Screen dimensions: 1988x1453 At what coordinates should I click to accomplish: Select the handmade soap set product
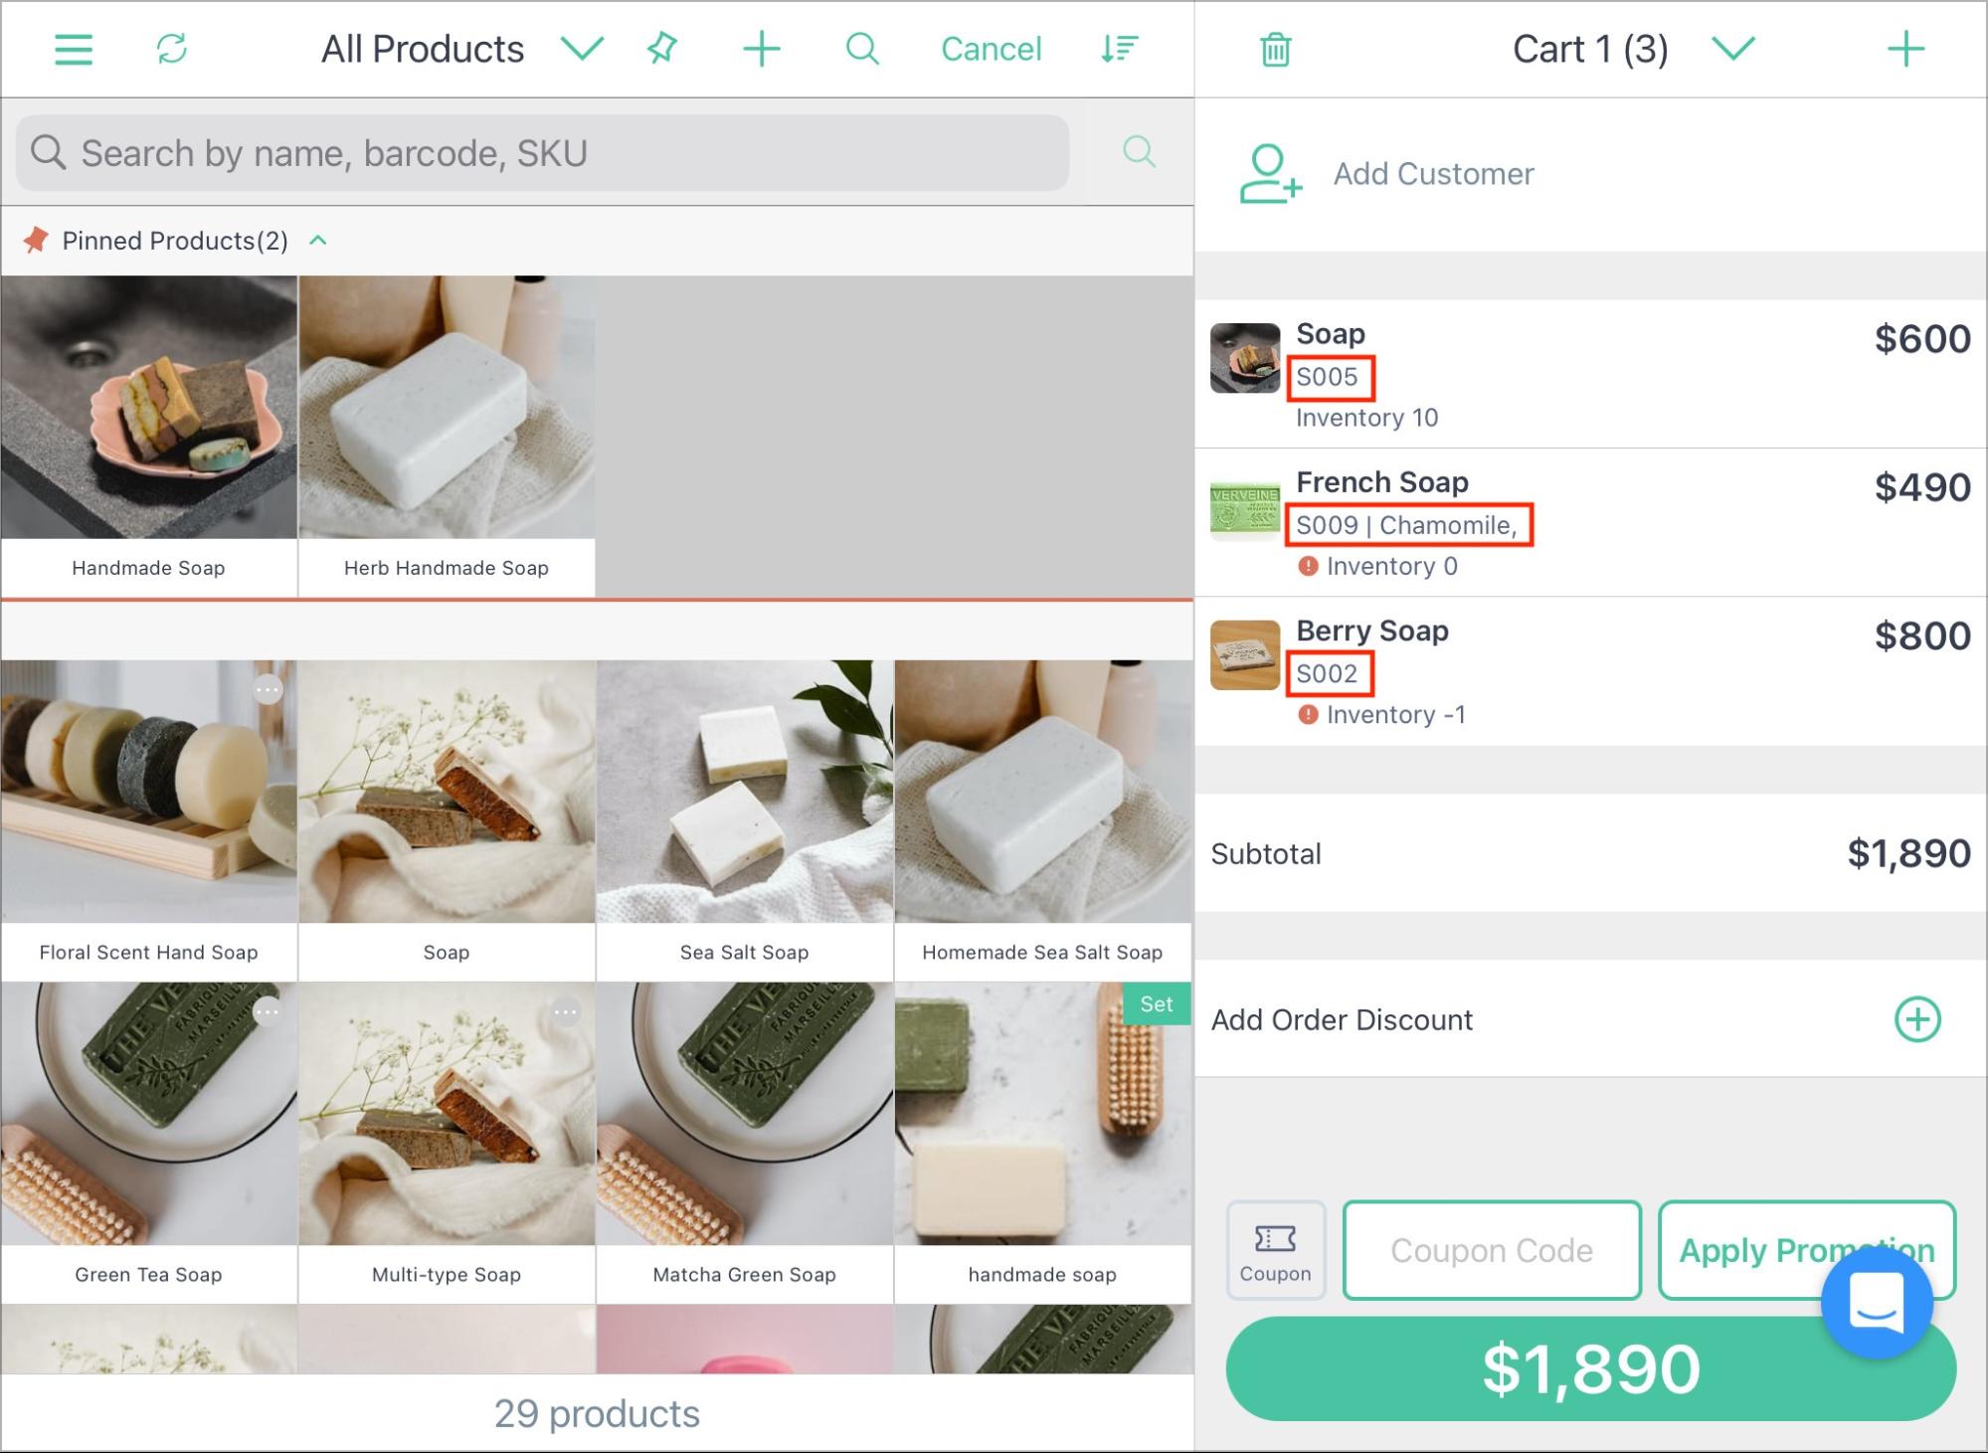point(1043,1143)
